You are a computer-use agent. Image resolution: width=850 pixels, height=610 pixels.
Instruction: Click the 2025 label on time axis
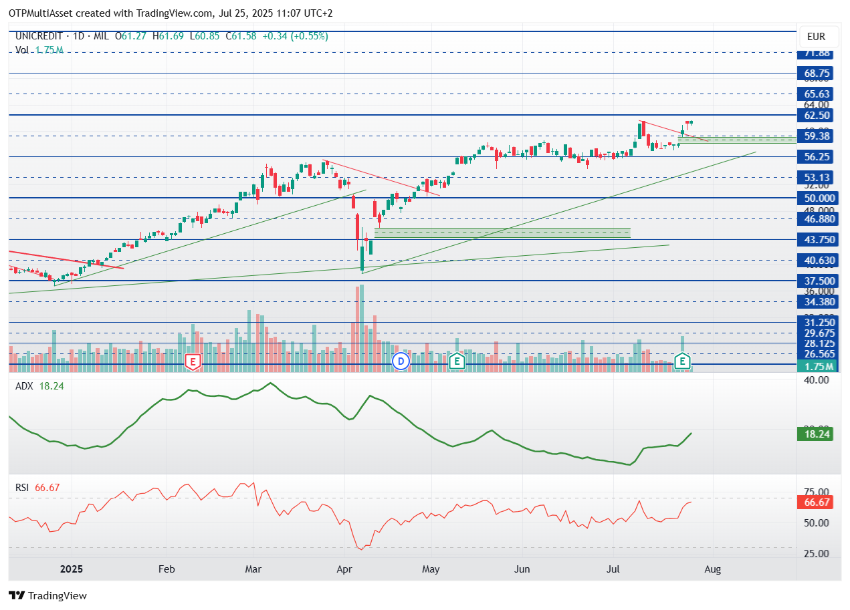click(72, 569)
